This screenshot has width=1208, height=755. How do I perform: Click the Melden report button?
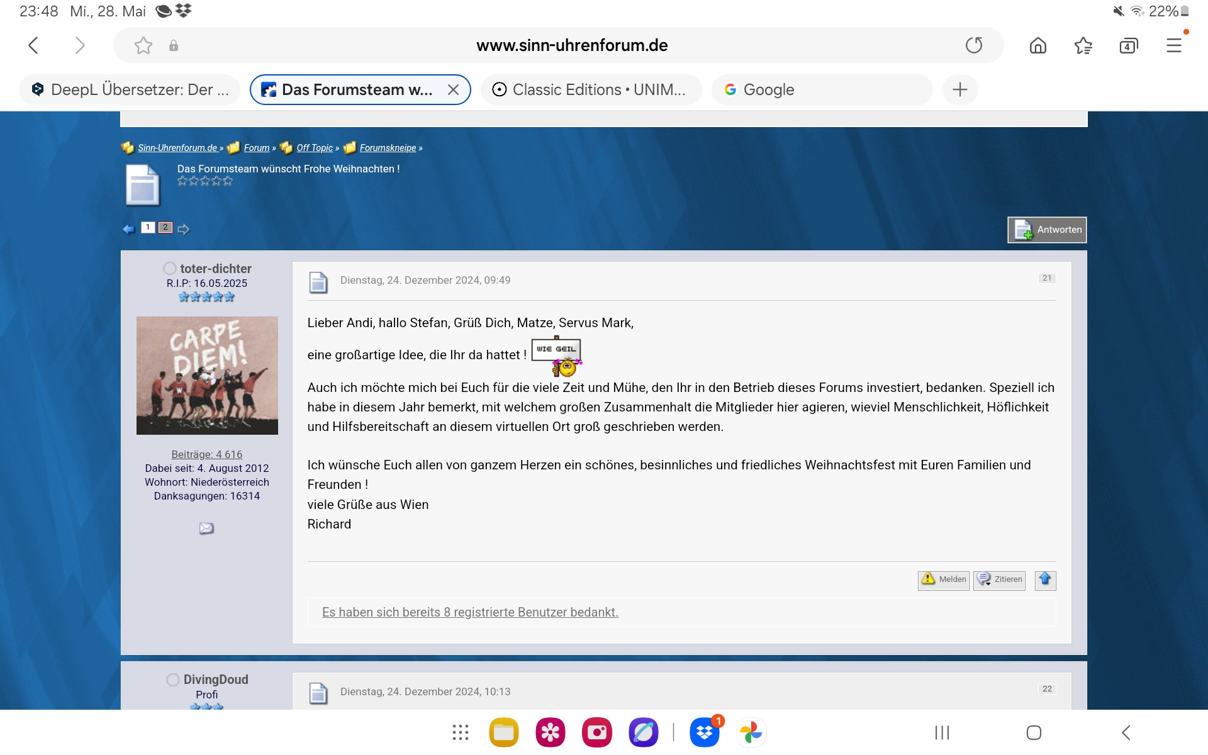943,579
